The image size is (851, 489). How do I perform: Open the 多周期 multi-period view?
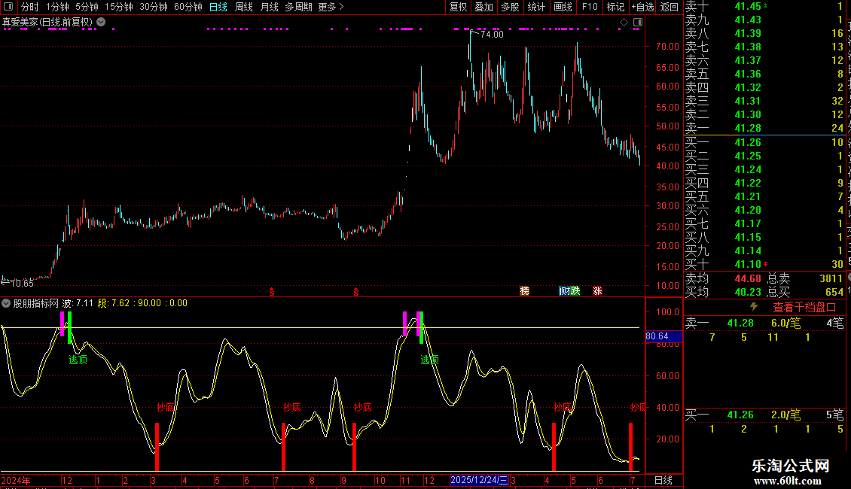(298, 7)
